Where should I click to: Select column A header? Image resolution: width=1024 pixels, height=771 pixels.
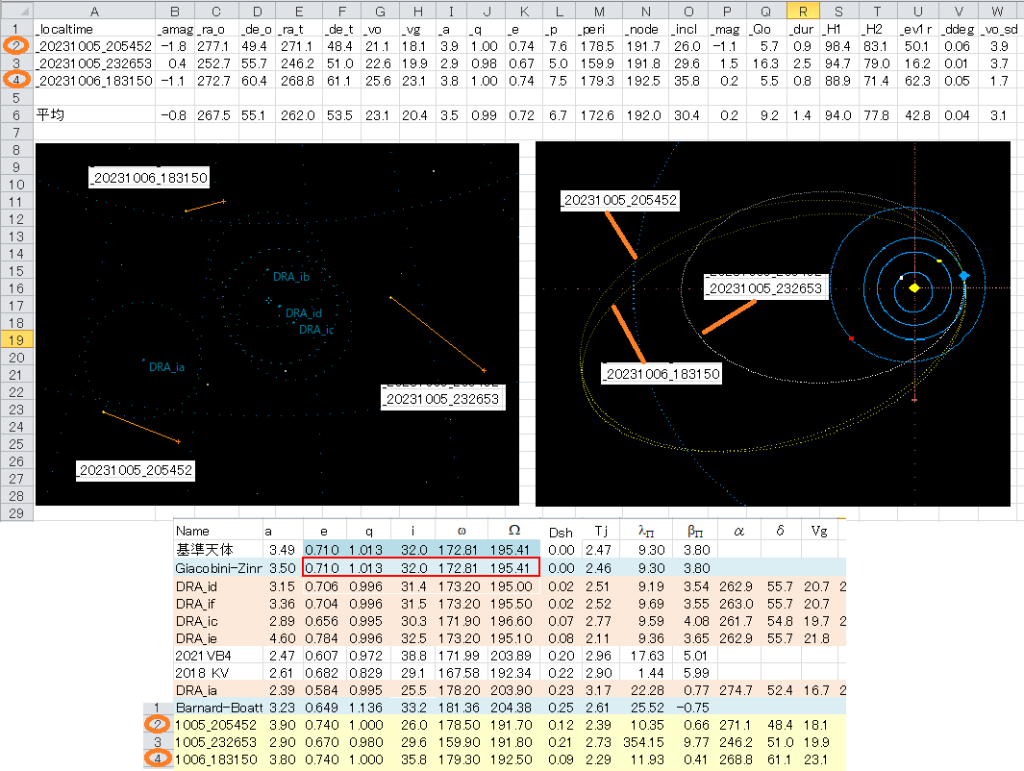click(93, 10)
